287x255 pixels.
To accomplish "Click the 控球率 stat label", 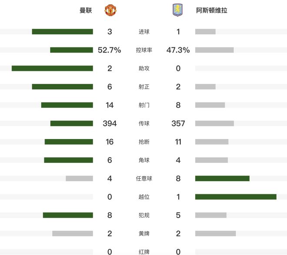I will [x=144, y=50].
